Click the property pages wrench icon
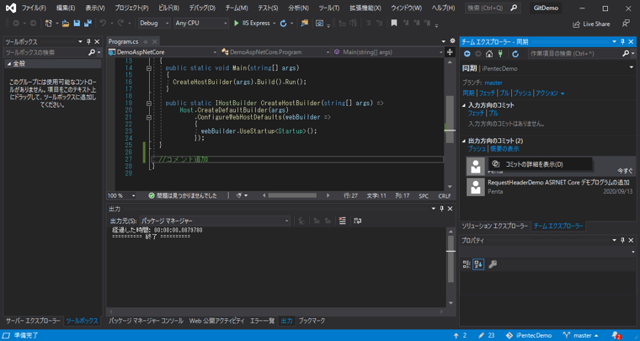The width and height of the screenshot is (640, 341). click(x=493, y=264)
